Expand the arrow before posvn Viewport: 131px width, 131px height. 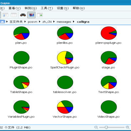[x=25, y=22]
